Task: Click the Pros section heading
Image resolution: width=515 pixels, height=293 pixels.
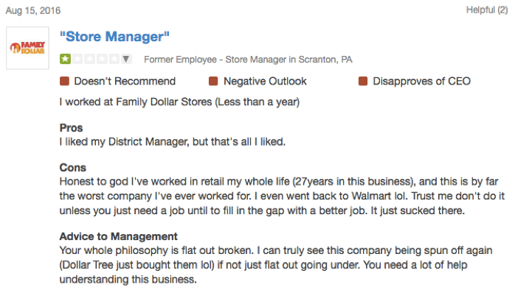Action: click(71, 128)
